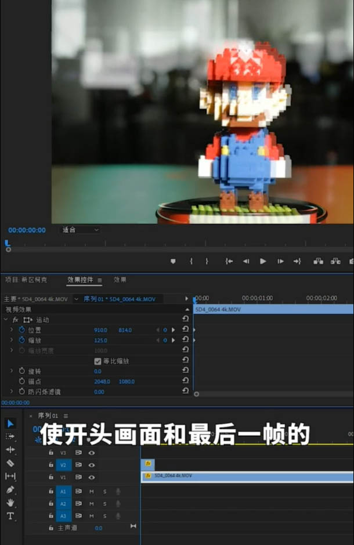The image size is (354, 545).
Task: Edit 位置 X value 910.0
Action: [x=101, y=330]
